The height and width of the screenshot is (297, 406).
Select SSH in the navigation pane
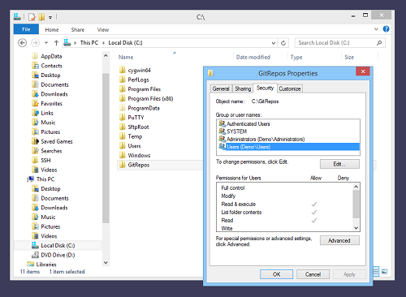(x=45, y=161)
